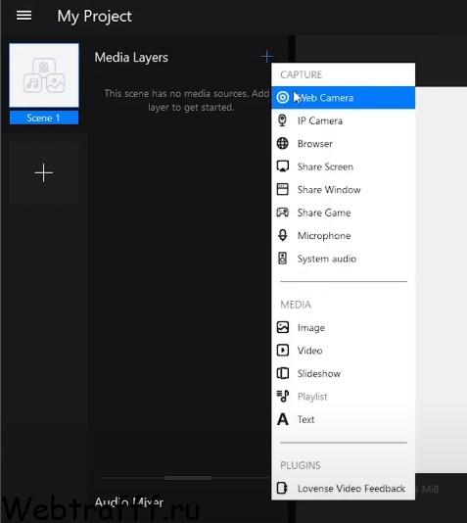Add a new scene with plus tile

(44, 172)
